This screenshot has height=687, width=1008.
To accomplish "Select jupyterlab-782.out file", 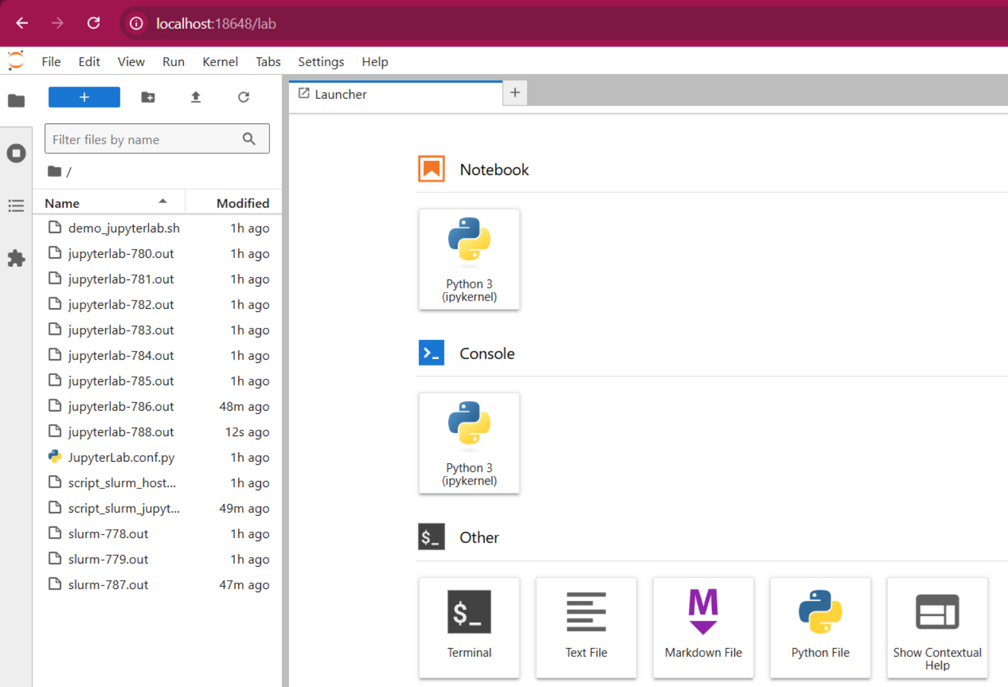I will [157, 304].
